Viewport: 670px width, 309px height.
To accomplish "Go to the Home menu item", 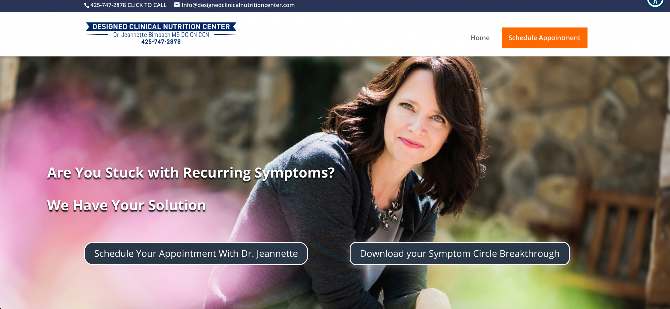I will point(480,38).
